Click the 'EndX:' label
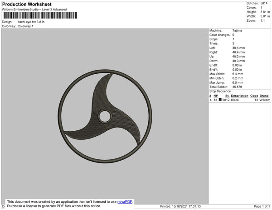Screen dimensions: 272x210 coord(214,65)
